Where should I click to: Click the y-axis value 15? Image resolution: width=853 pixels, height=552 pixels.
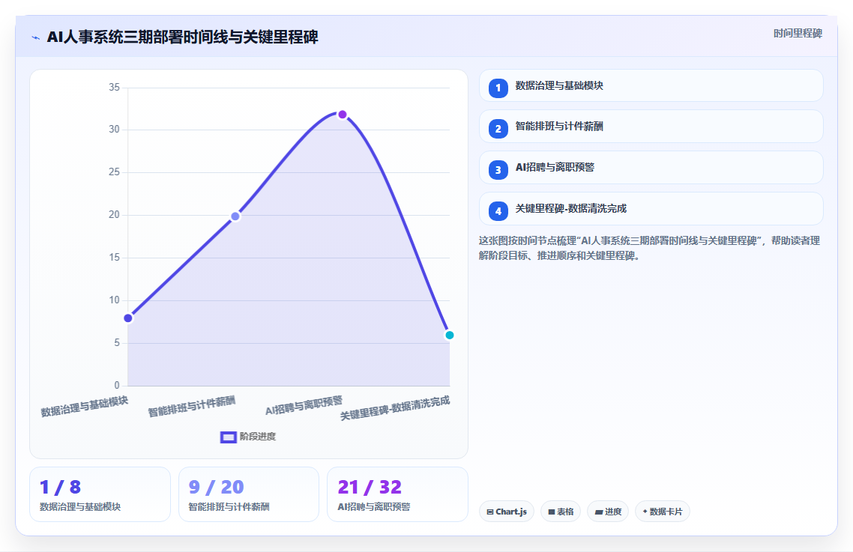[114, 257]
